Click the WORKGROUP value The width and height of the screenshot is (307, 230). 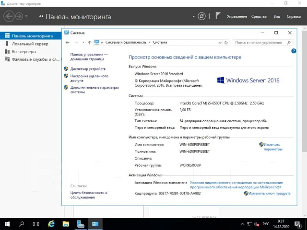click(x=190, y=165)
